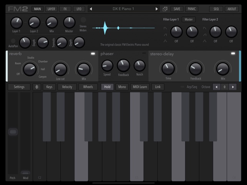Click the phaser Notch knob
Viewport: 247px width, 185px height.
pyautogui.click(x=139, y=66)
